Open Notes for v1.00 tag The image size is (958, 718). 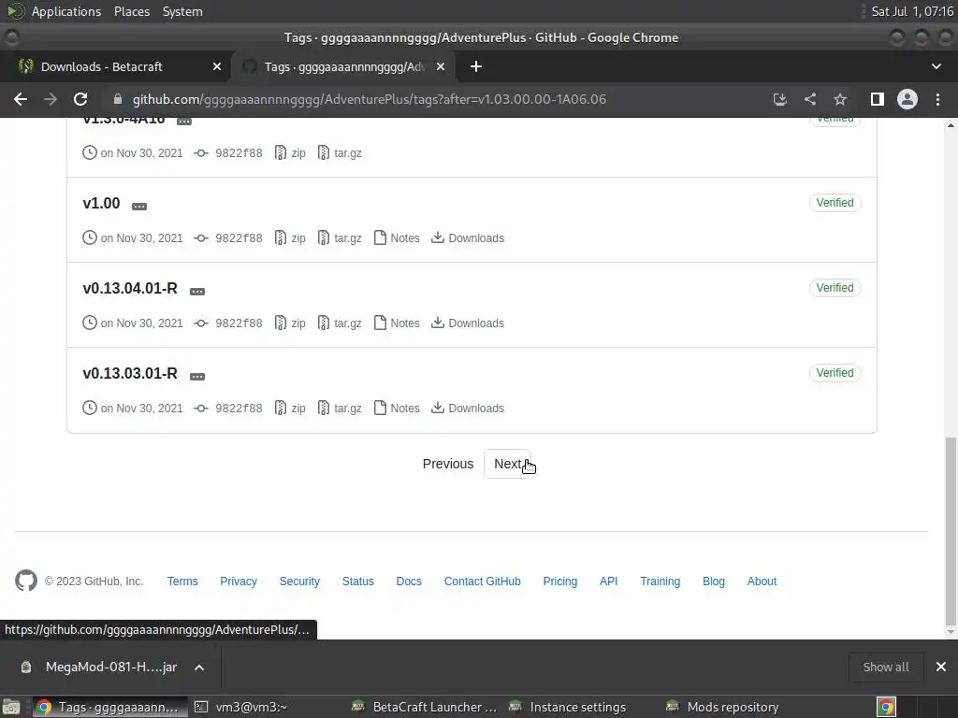(397, 238)
